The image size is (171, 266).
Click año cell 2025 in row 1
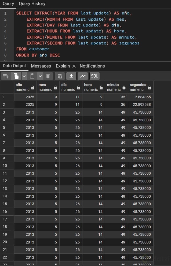(x=25, y=97)
